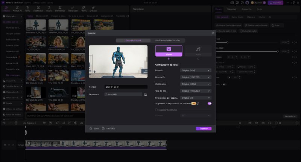Switch to Publicar en Redes Sociales tab

click(168, 40)
